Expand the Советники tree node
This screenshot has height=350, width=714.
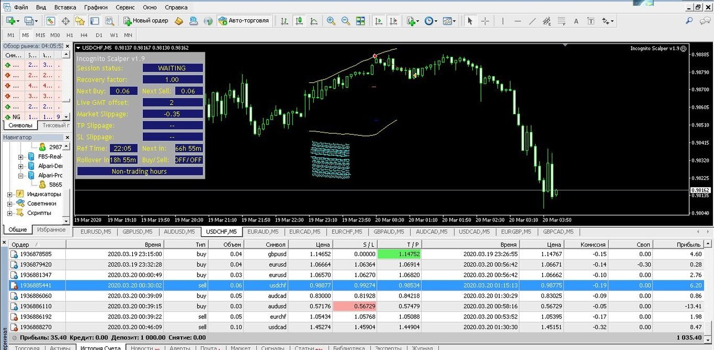[10, 204]
